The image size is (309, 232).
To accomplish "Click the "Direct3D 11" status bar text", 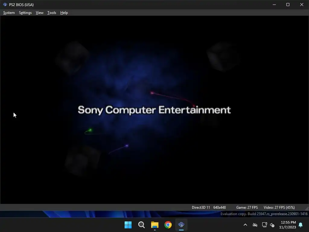I will [x=201, y=207].
